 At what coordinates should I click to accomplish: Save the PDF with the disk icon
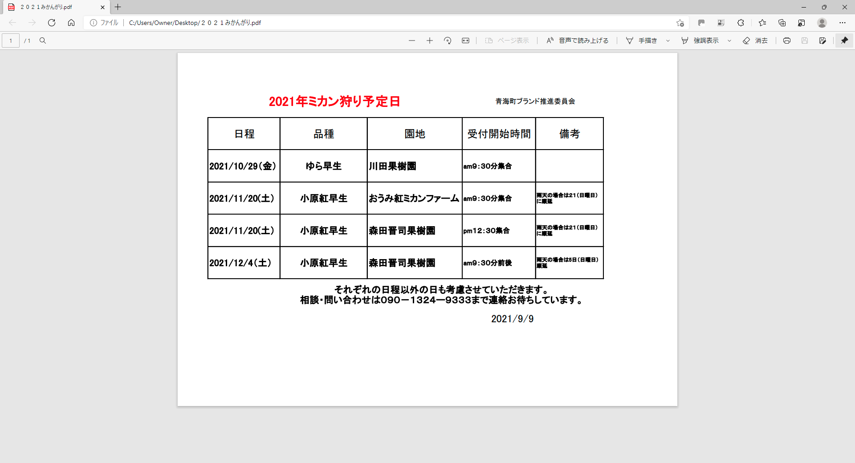(805, 41)
